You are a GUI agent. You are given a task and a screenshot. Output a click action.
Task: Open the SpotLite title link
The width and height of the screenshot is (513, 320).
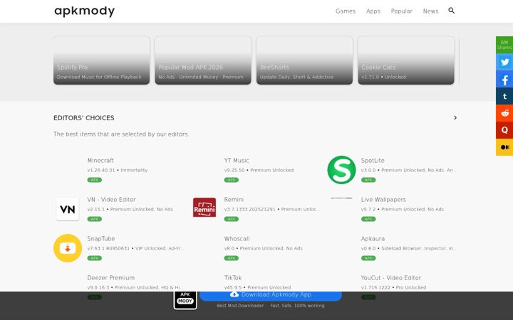[373, 160]
